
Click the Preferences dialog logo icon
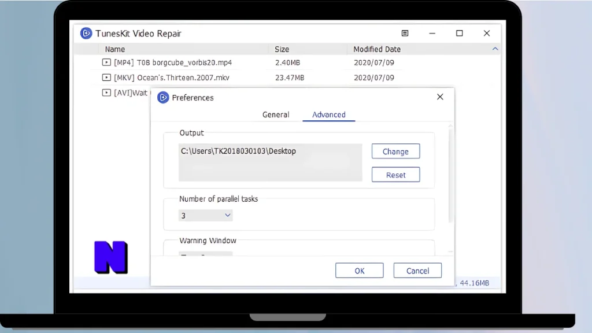[x=163, y=97]
